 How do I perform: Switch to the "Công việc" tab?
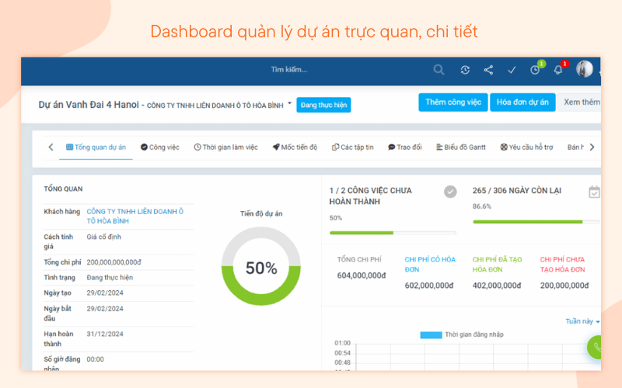[160, 147]
